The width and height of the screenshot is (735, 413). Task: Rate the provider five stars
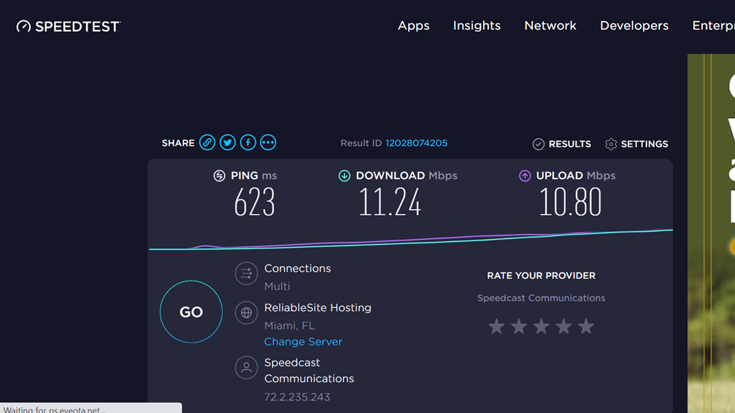pyautogui.click(x=586, y=326)
